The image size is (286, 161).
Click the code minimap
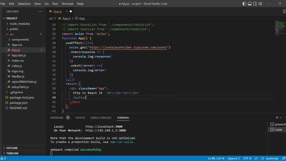click(x=280, y=28)
